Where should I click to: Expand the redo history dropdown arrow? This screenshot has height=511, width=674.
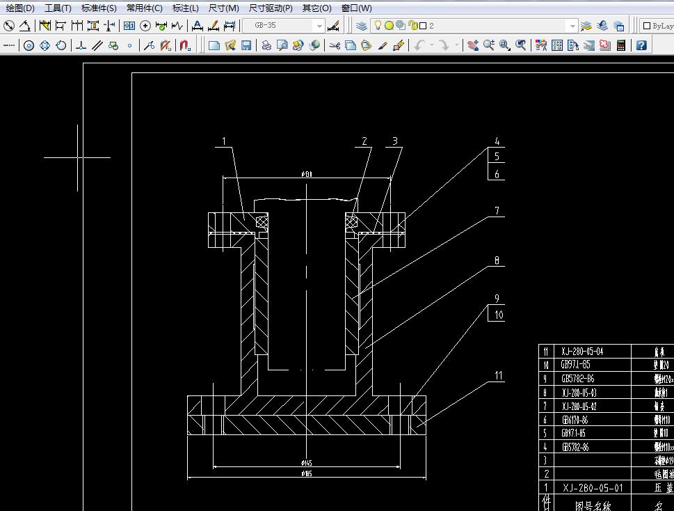tap(456, 45)
